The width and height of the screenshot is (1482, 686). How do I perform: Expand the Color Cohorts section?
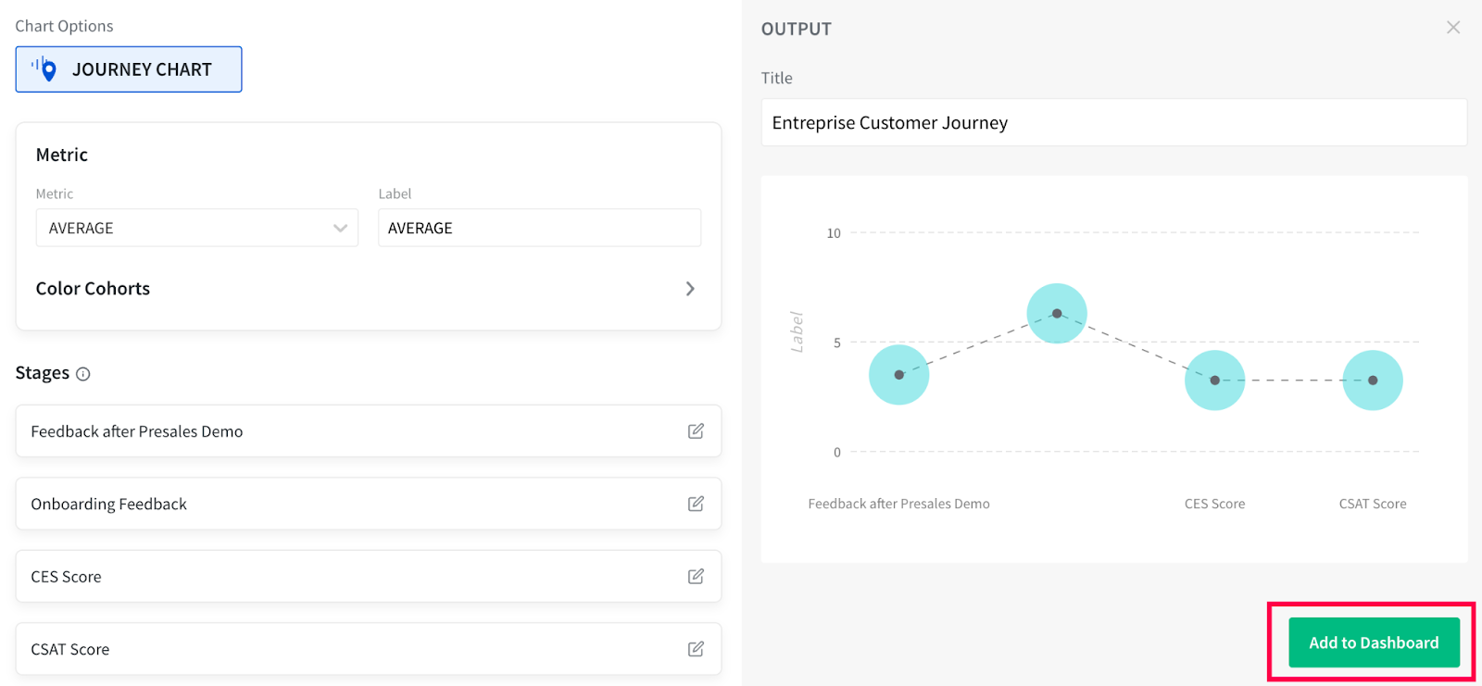point(369,289)
